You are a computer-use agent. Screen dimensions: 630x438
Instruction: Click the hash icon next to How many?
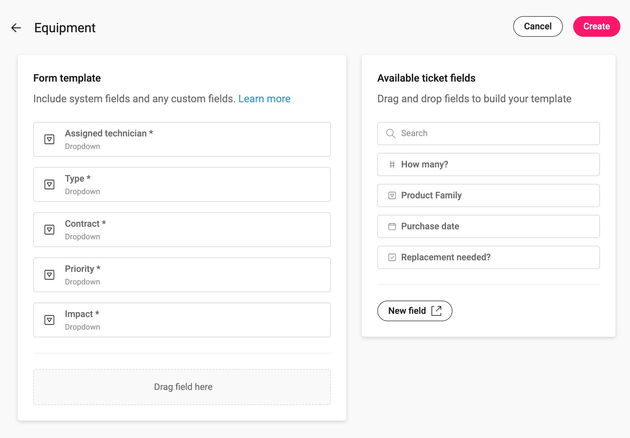(392, 164)
